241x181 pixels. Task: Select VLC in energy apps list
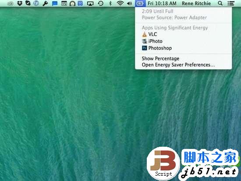[183, 34]
